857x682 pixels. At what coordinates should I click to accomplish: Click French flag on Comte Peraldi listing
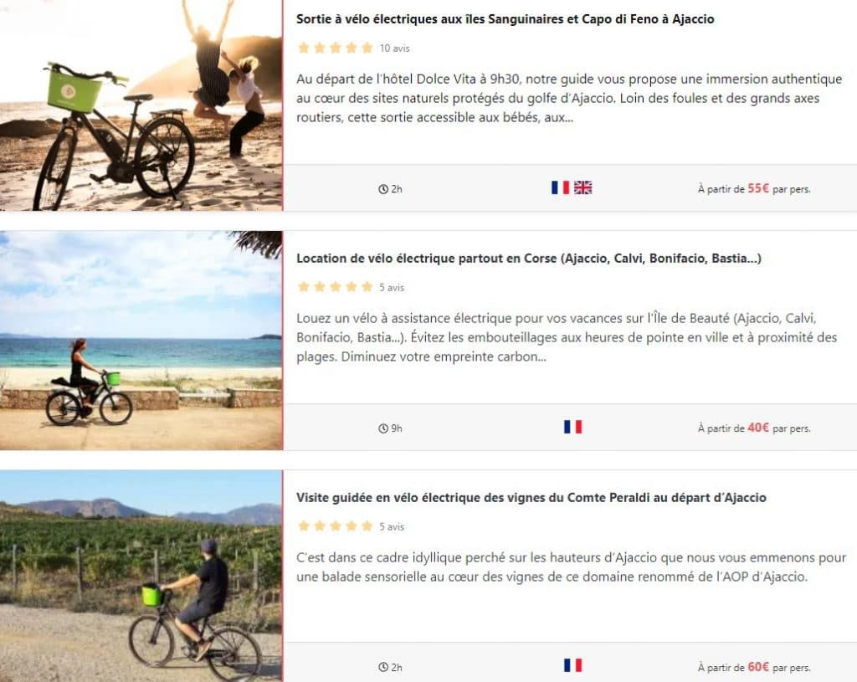click(572, 665)
